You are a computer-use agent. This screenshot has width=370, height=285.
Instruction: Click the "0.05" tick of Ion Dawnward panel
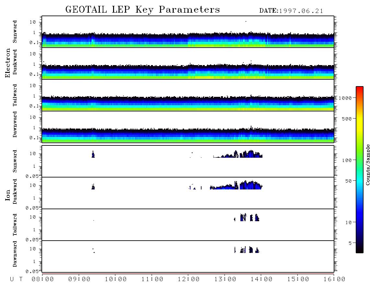32,271
